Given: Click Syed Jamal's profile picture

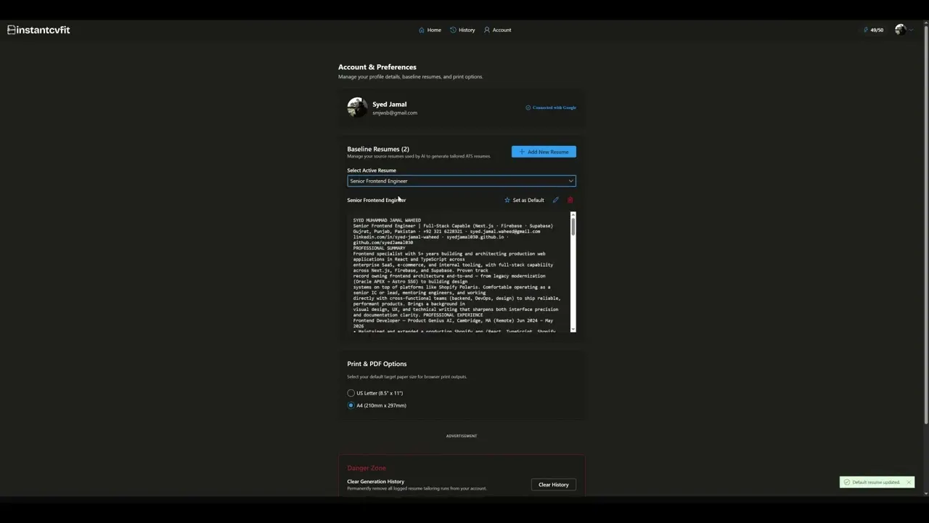Looking at the screenshot, I should coord(357,108).
